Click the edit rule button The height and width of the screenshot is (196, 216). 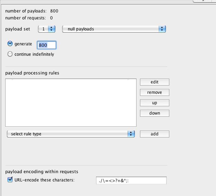[x=154, y=82]
